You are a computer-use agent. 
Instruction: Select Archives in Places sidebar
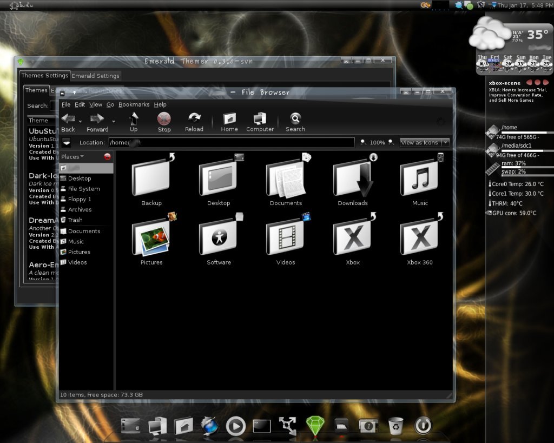click(86, 209)
